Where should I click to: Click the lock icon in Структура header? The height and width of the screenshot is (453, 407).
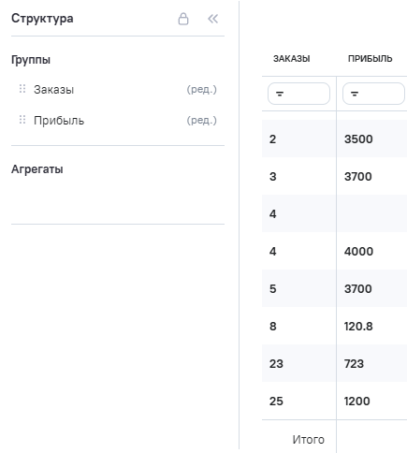[x=183, y=19]
